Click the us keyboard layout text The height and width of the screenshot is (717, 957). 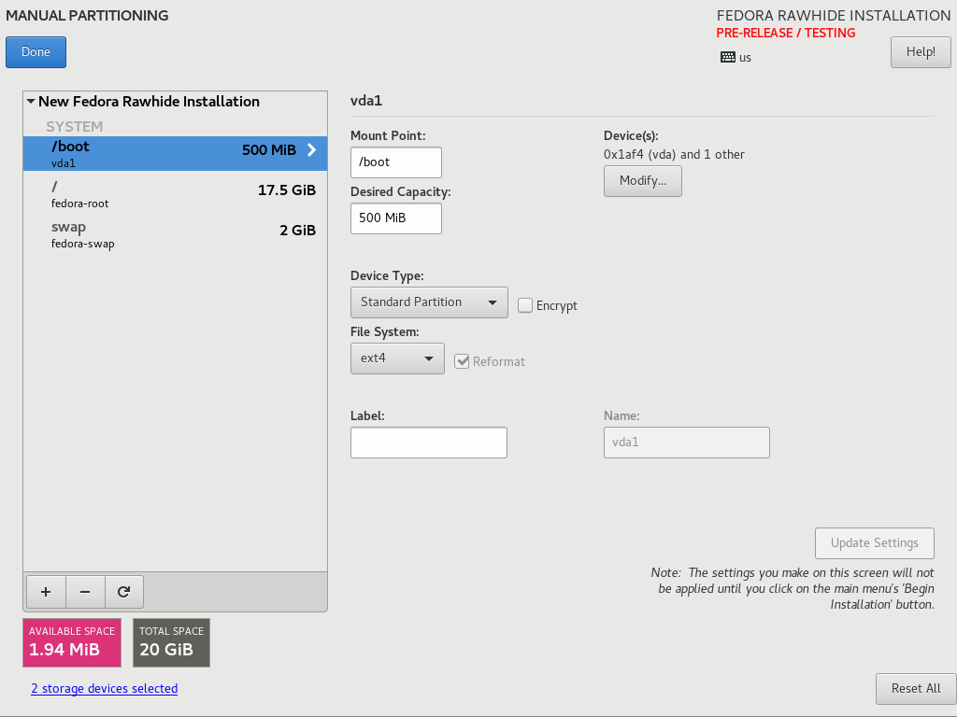pos(745,58)
